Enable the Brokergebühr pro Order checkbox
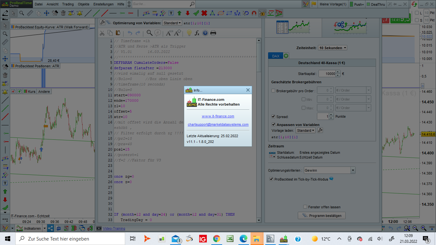This screenshot has width=436, height=245. point(273,91)
